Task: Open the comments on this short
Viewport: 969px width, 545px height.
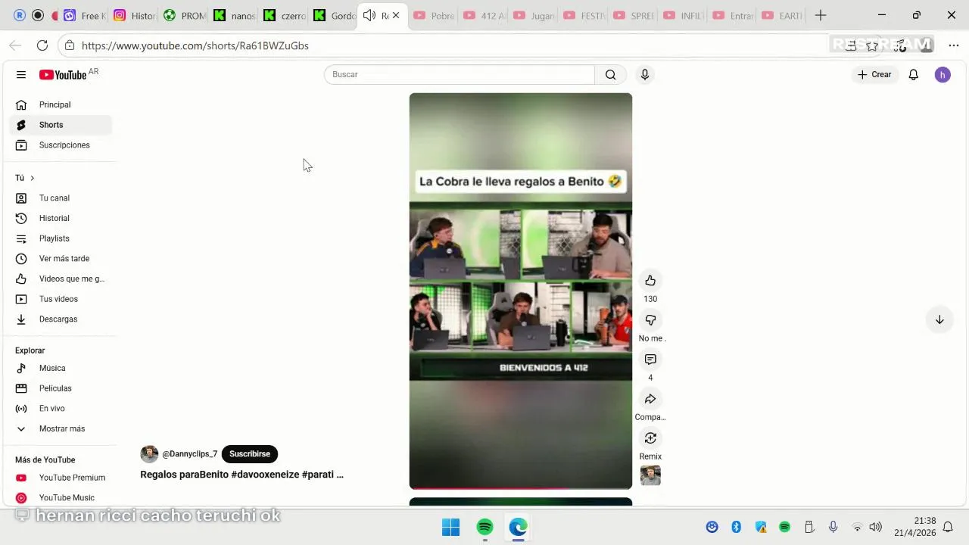Action: pyautogui.click(x=650, y=360)
